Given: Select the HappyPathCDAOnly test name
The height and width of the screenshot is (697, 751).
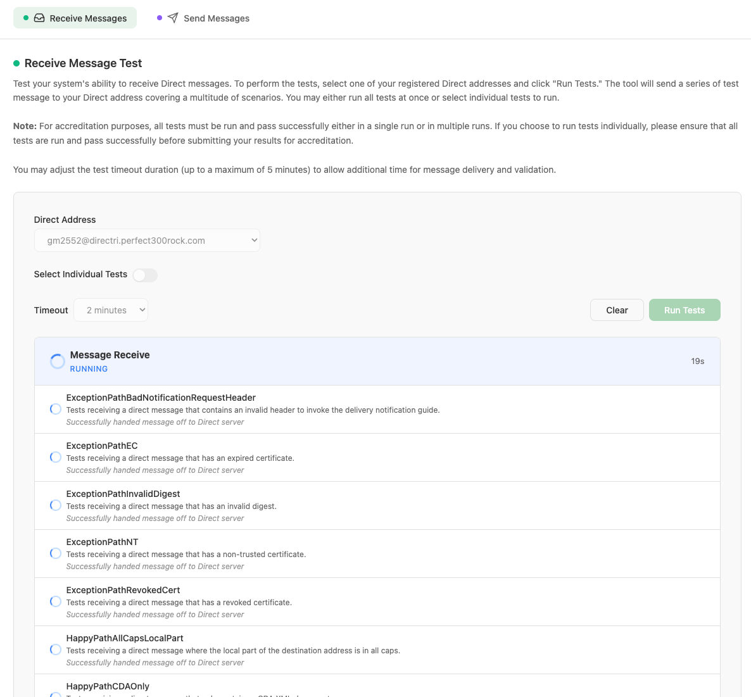Looking at the screenshot, I should click(x=108, y=686).
